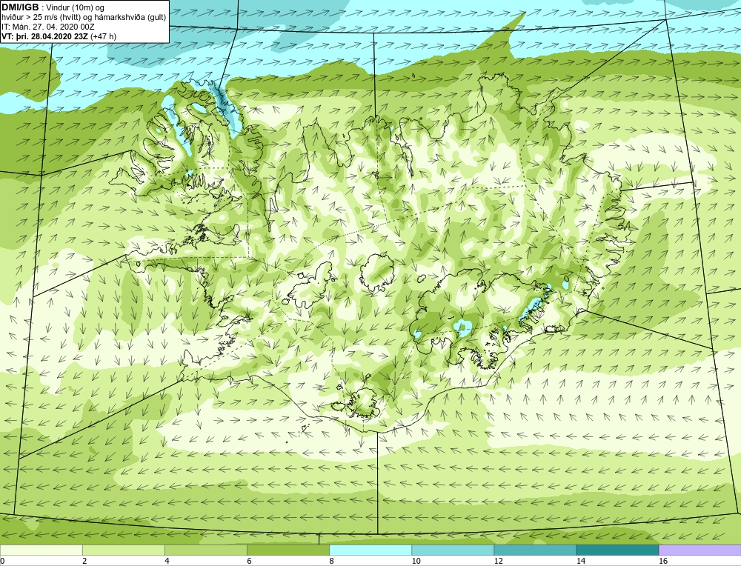Viewport: 741px width, 566px height.
Task: Click the 'IT: Mán. 27. 04. 2020 00Z' text
Action: (48, 27)
